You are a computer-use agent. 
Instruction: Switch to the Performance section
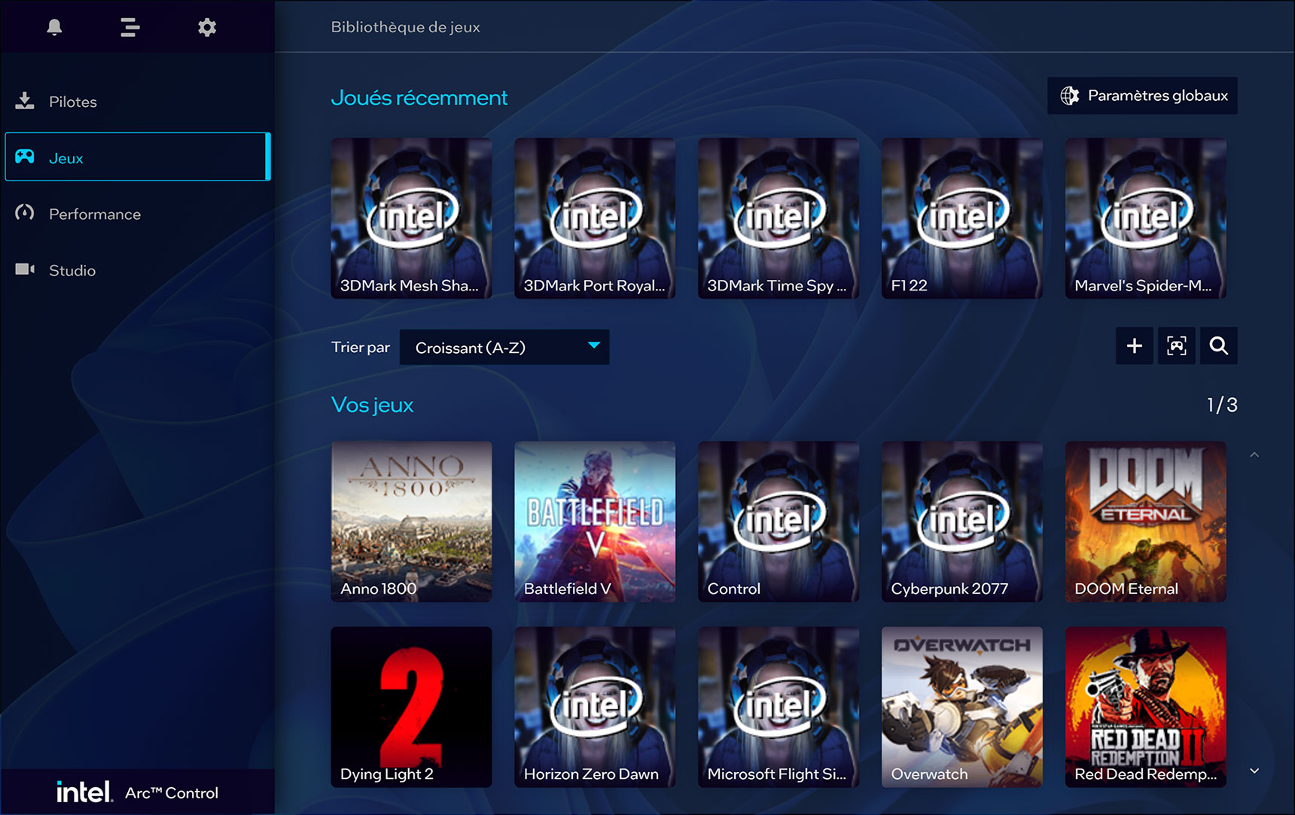(x=94, y=214)
